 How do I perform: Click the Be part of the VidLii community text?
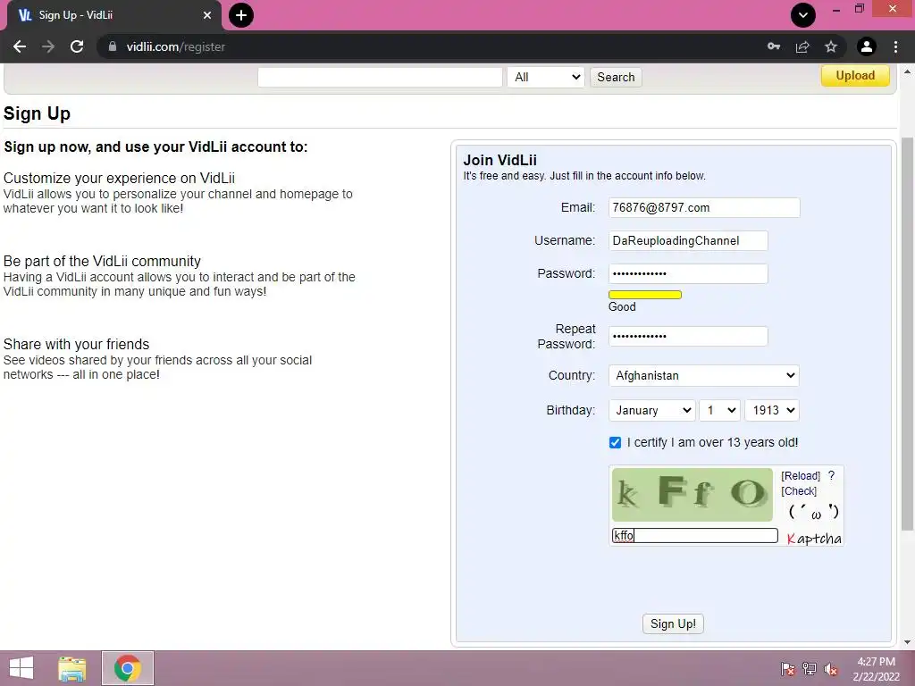(x=102, y=261)
